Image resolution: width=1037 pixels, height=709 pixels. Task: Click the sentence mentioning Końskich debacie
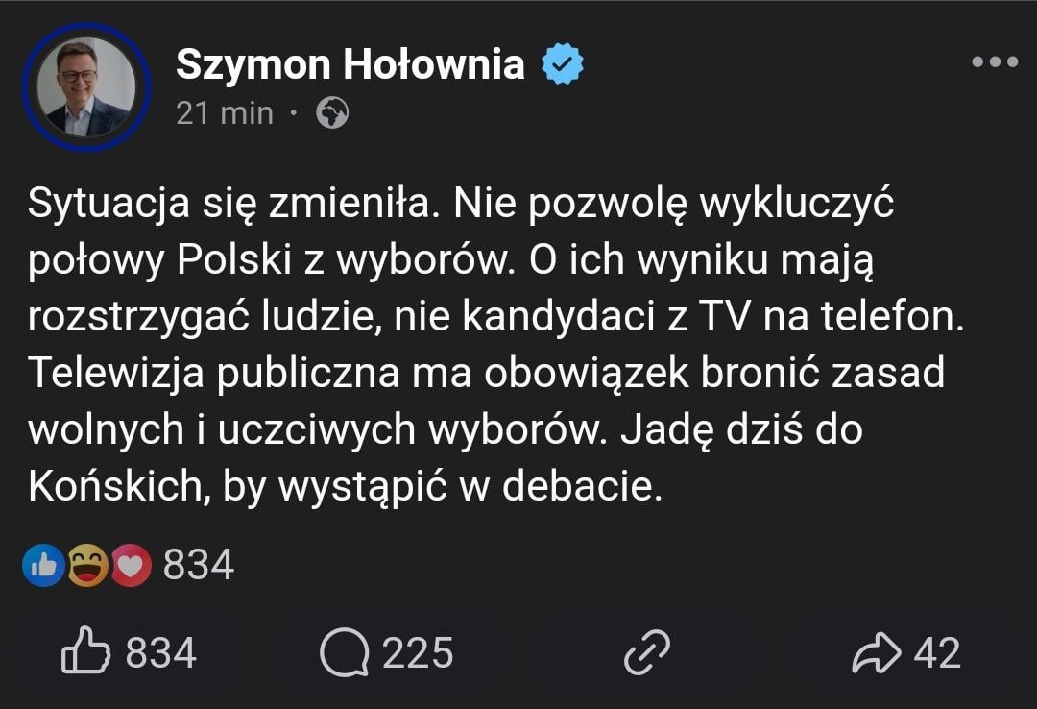pos(446,457)
